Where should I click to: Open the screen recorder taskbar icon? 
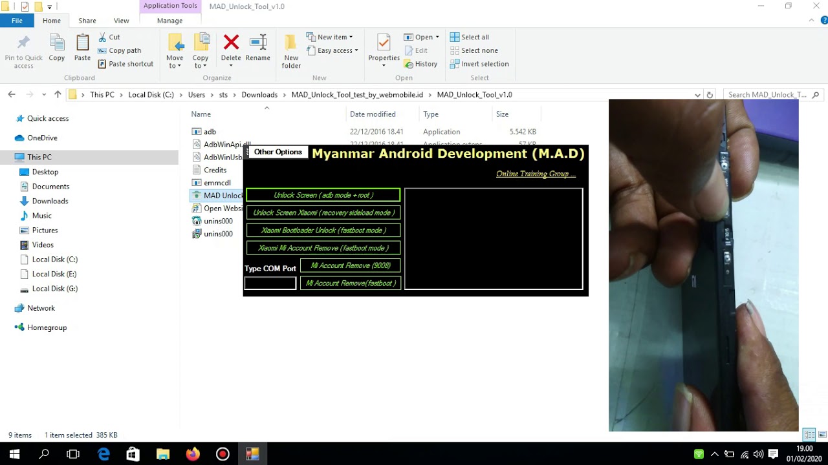pyautogui.click(x=223, y=454)
